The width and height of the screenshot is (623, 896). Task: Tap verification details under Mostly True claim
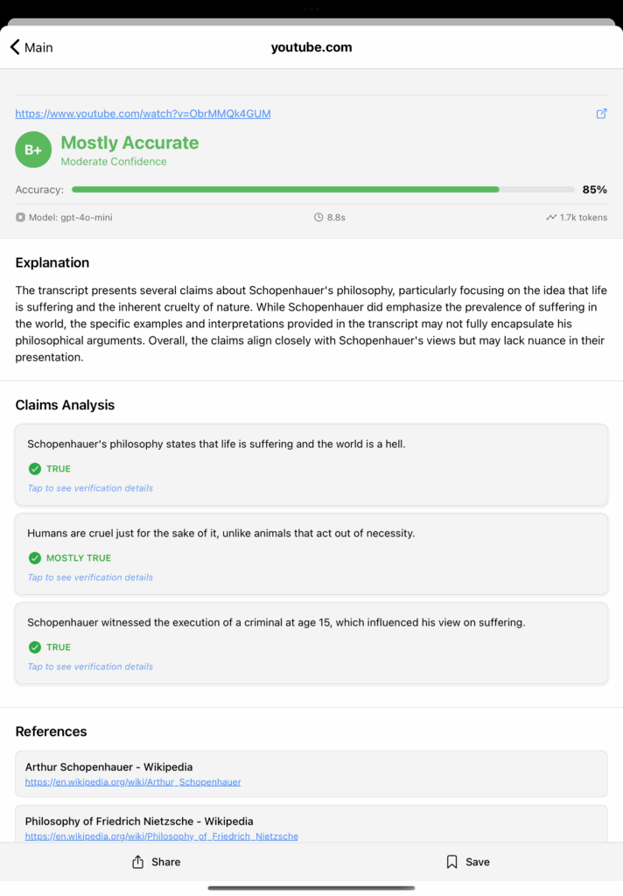90,577
